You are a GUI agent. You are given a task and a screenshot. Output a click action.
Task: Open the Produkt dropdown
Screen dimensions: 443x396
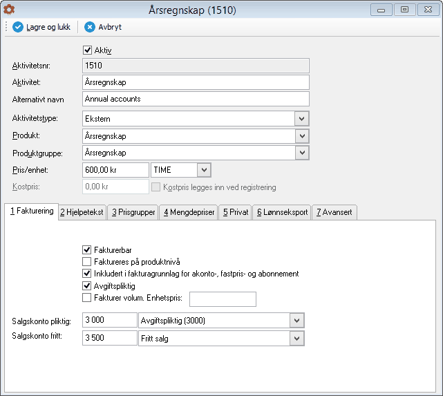tap(302, 136)
